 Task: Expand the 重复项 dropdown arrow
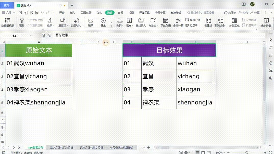click(x=67, y=25)
